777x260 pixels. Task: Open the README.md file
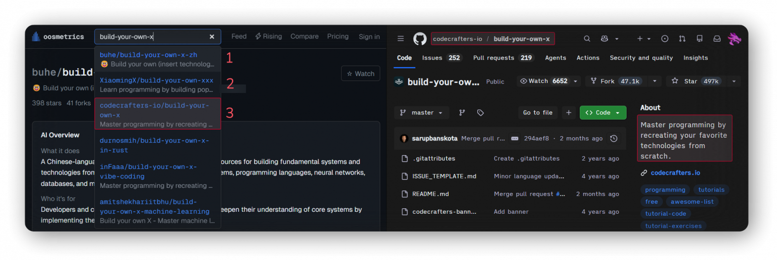(x=430, y=194)
